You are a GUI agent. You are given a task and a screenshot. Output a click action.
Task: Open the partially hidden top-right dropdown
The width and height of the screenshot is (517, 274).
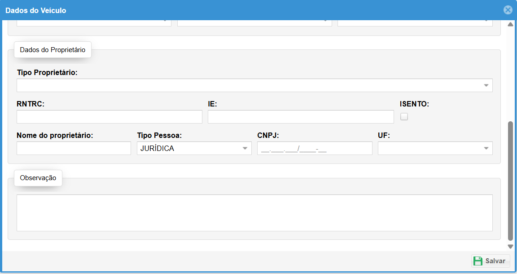point(415,22)
